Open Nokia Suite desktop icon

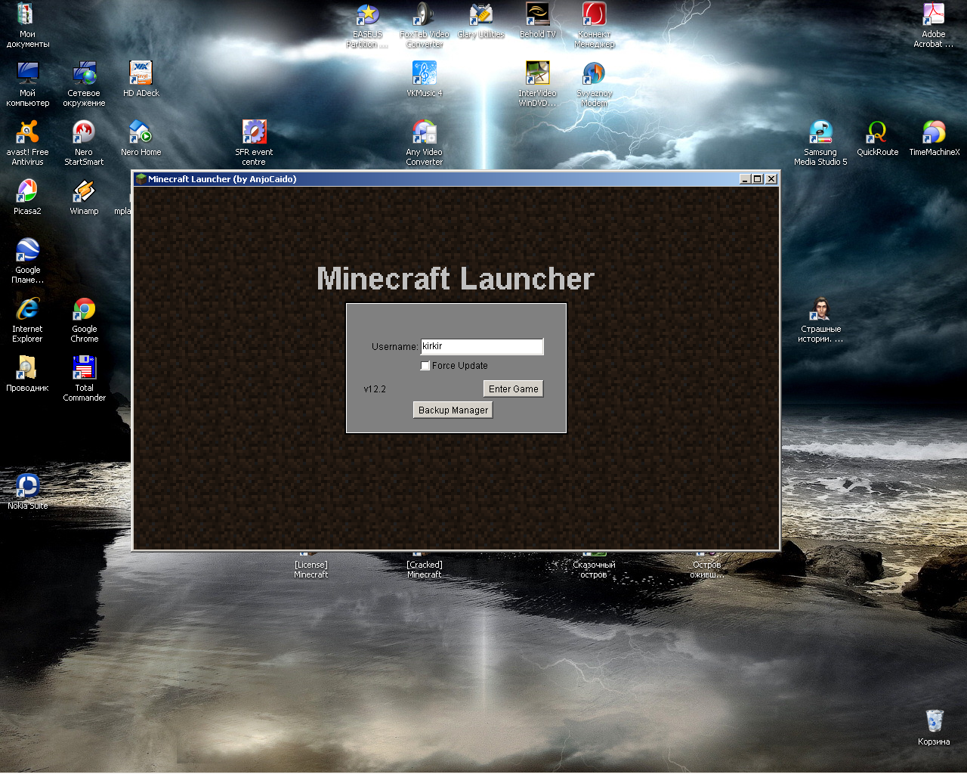point(27,492)
